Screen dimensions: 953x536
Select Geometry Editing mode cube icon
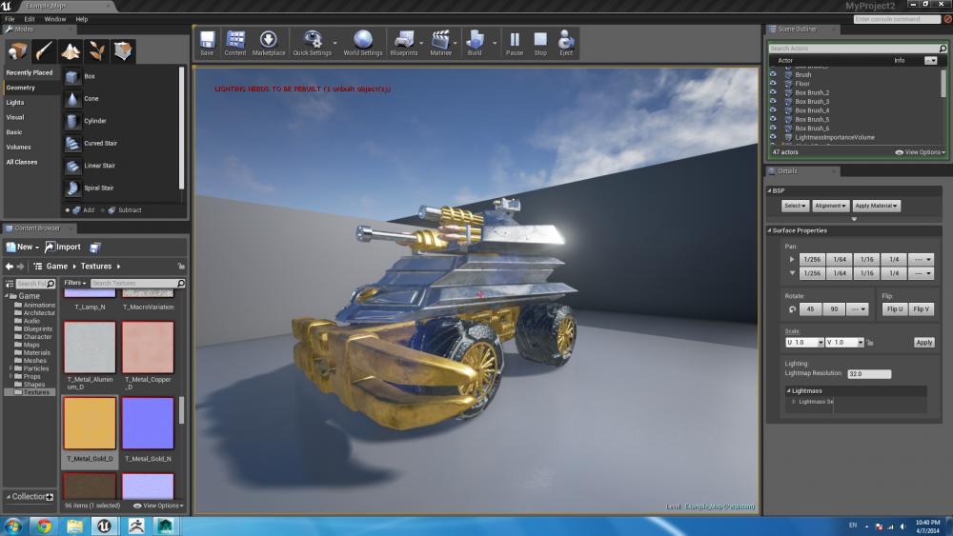click(x=123, y=51)
